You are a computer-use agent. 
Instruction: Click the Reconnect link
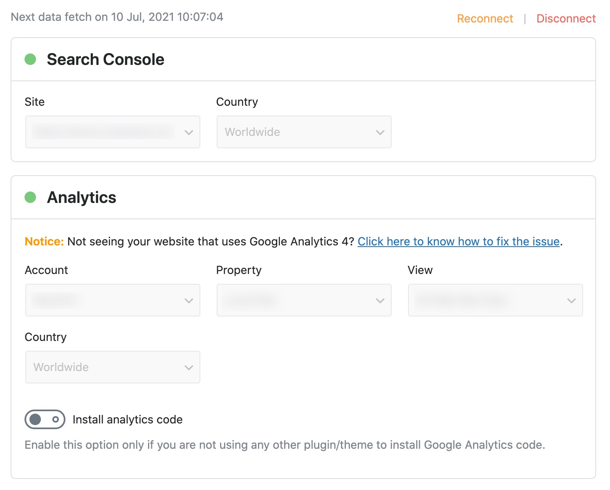click(x=484, y=19)
